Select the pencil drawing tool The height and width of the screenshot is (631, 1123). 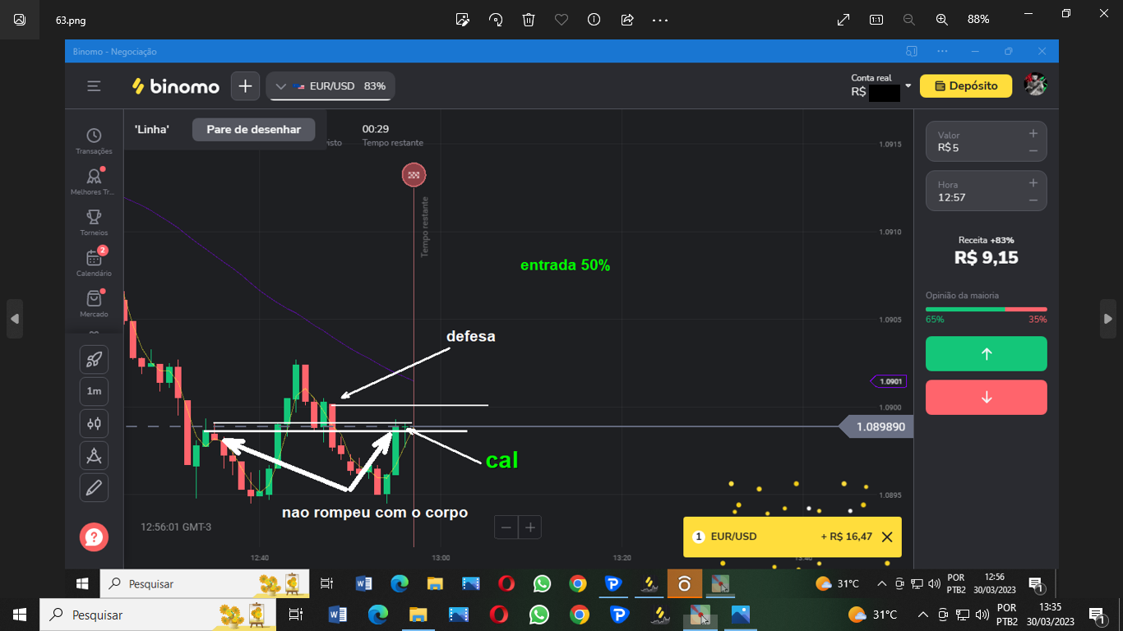(94, 487)
